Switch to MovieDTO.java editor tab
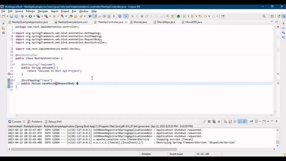Image resolution: width=286 pixels, height=161 pixels. pyautogui.click(x=192, y=22)
